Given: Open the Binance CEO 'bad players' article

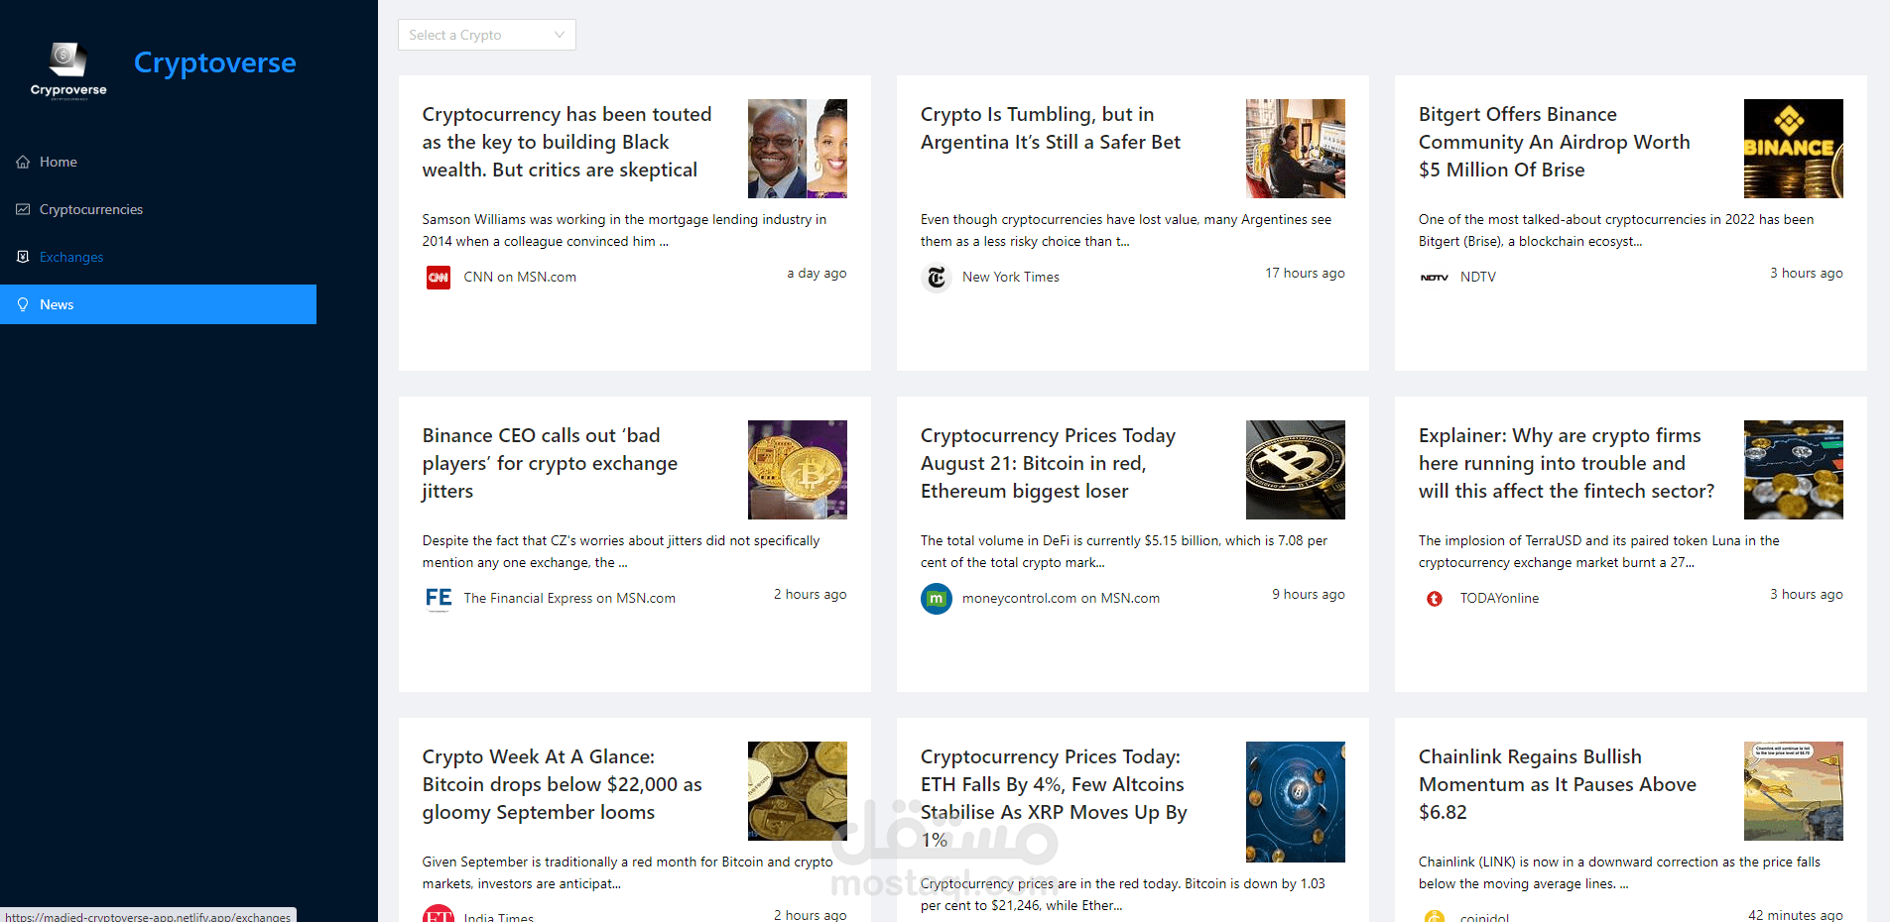Looking at the screenshot, I should 550,463.
